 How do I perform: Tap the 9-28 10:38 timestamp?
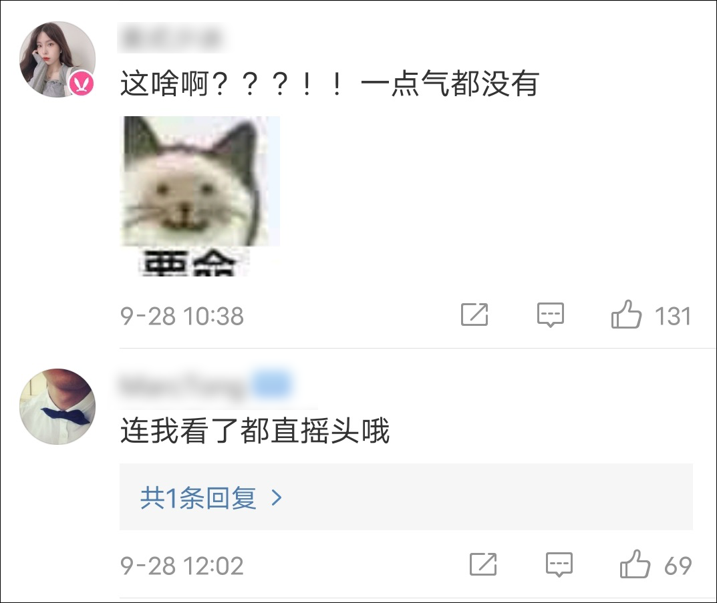pos(182,316)
